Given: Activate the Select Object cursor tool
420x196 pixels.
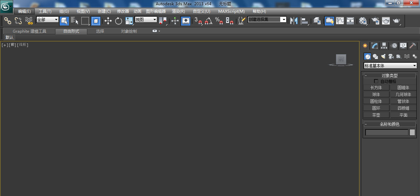Looking at the screenshot, I should (64, 21).
